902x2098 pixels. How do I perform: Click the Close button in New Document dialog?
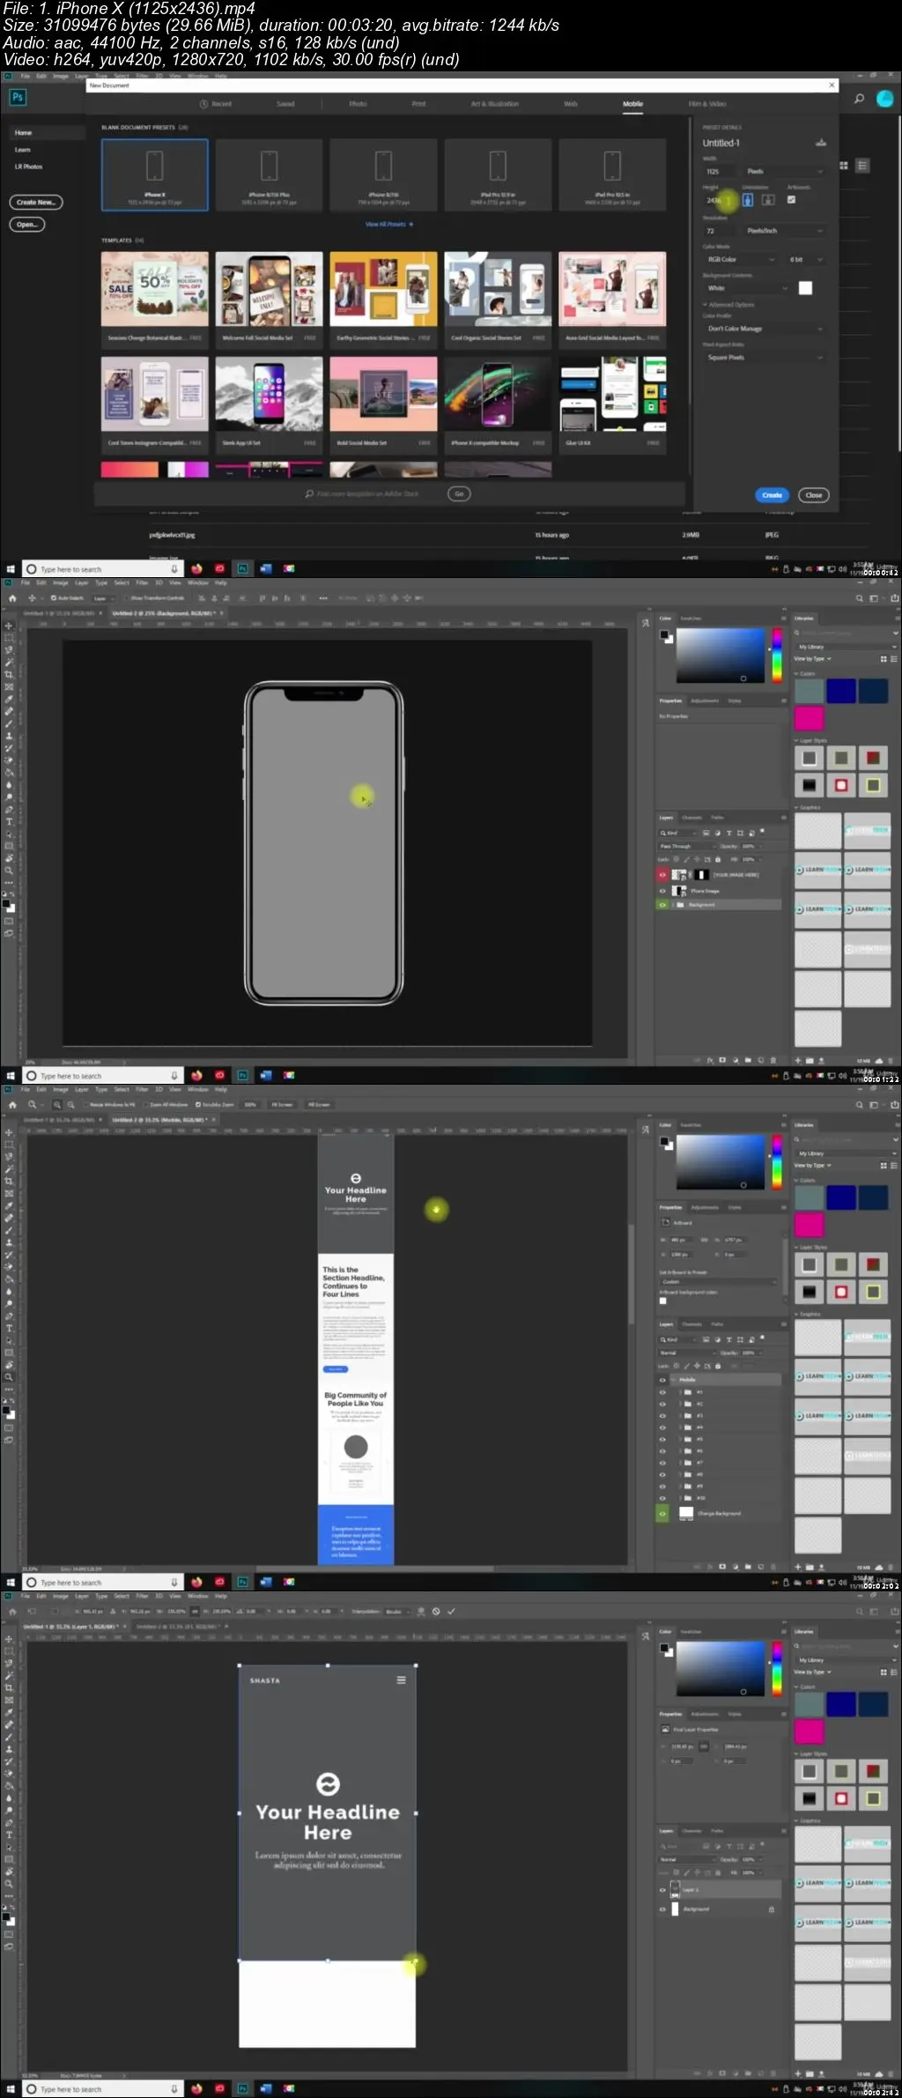tap(814, 495)
